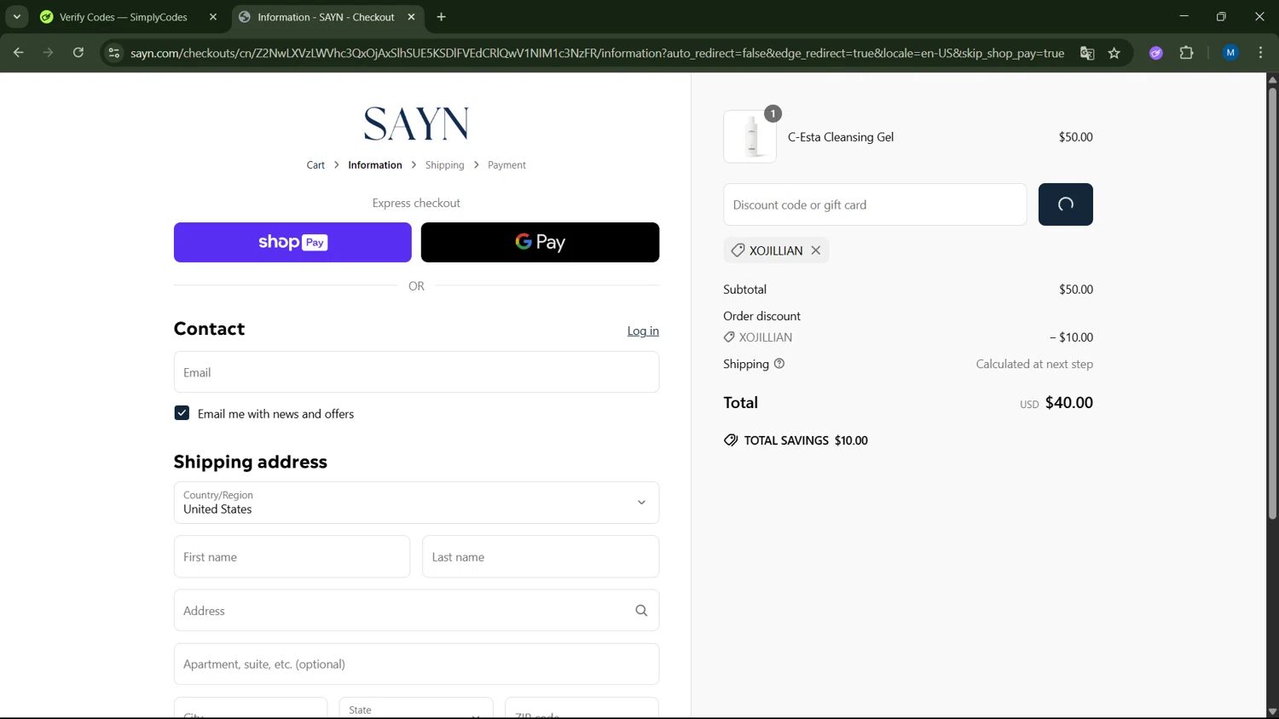Click scrollbar up arrow
This screenshot has width=1279, height=719.
point(1272,79)
